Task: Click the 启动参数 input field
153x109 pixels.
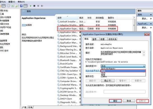Action: click(125, 92)
